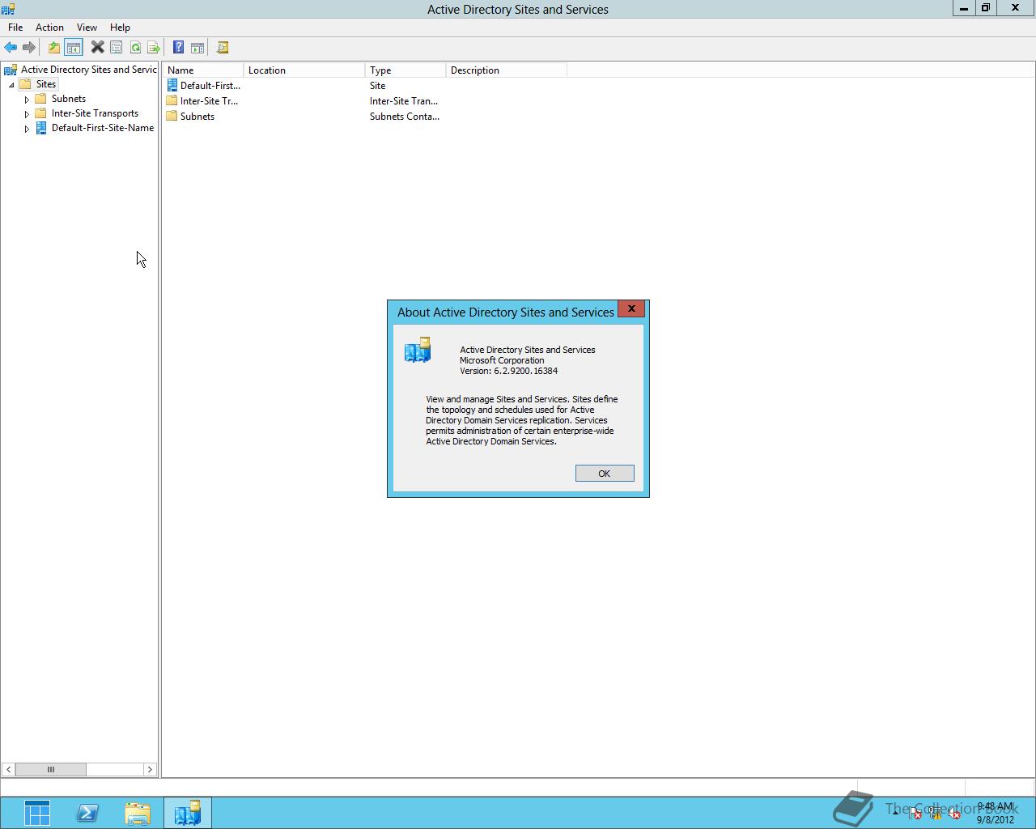Sort by the Description column header

(x=507, y=70)
